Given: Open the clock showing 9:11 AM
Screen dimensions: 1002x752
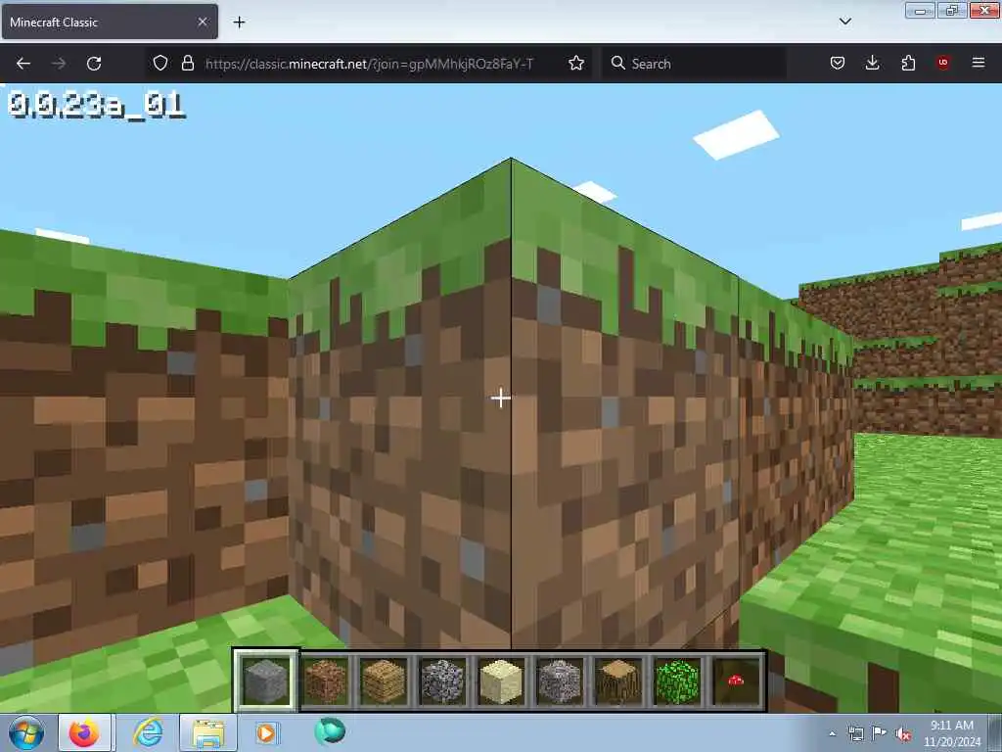Looking at the screenshot, I should coord(952,733).
